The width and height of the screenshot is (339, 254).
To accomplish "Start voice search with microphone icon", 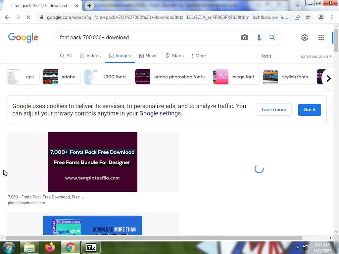I will [x=259, y=38].
